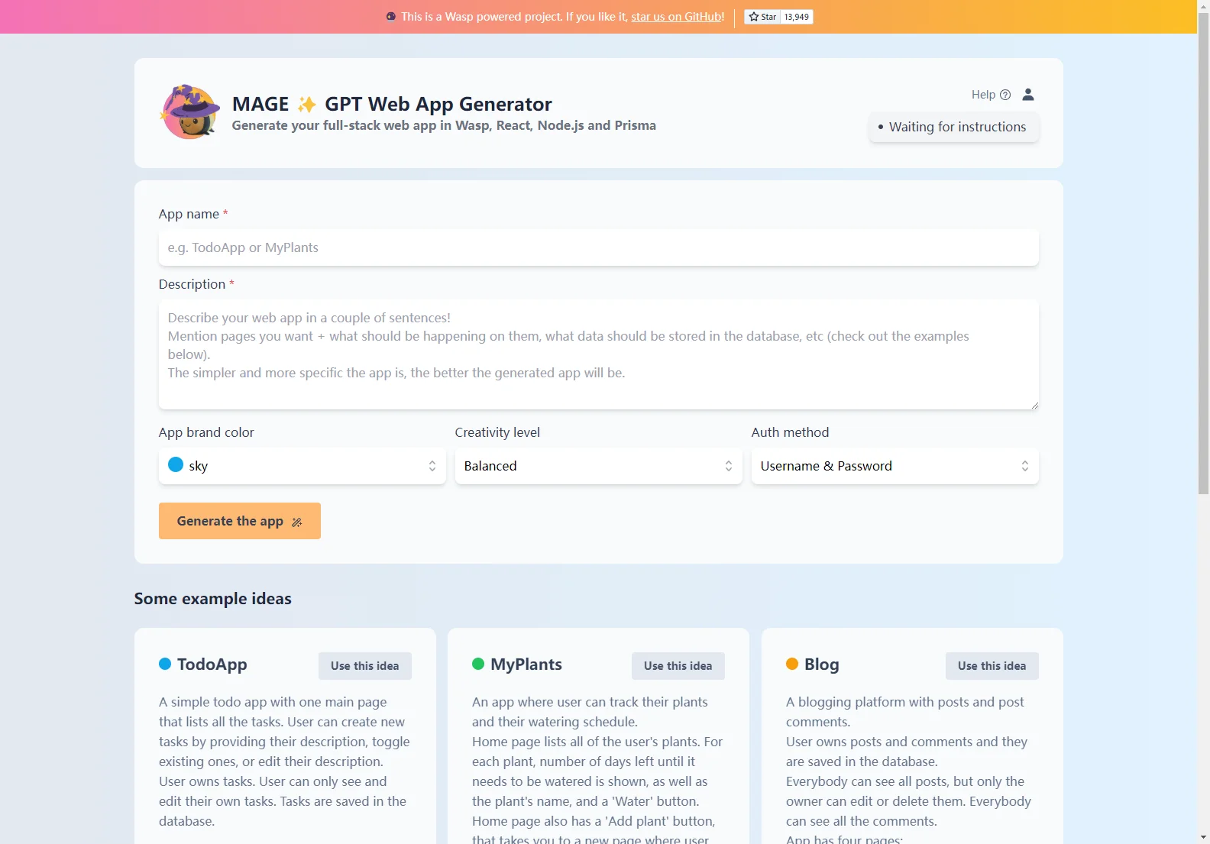Click the blue dot next to TodoApp
This screenshot has height=844, width=1210.
tap(165, 664)
